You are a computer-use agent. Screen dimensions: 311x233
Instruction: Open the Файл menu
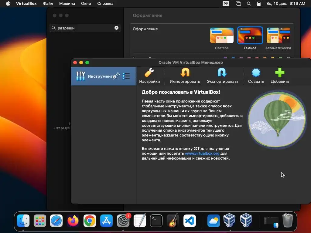point(48,4)
